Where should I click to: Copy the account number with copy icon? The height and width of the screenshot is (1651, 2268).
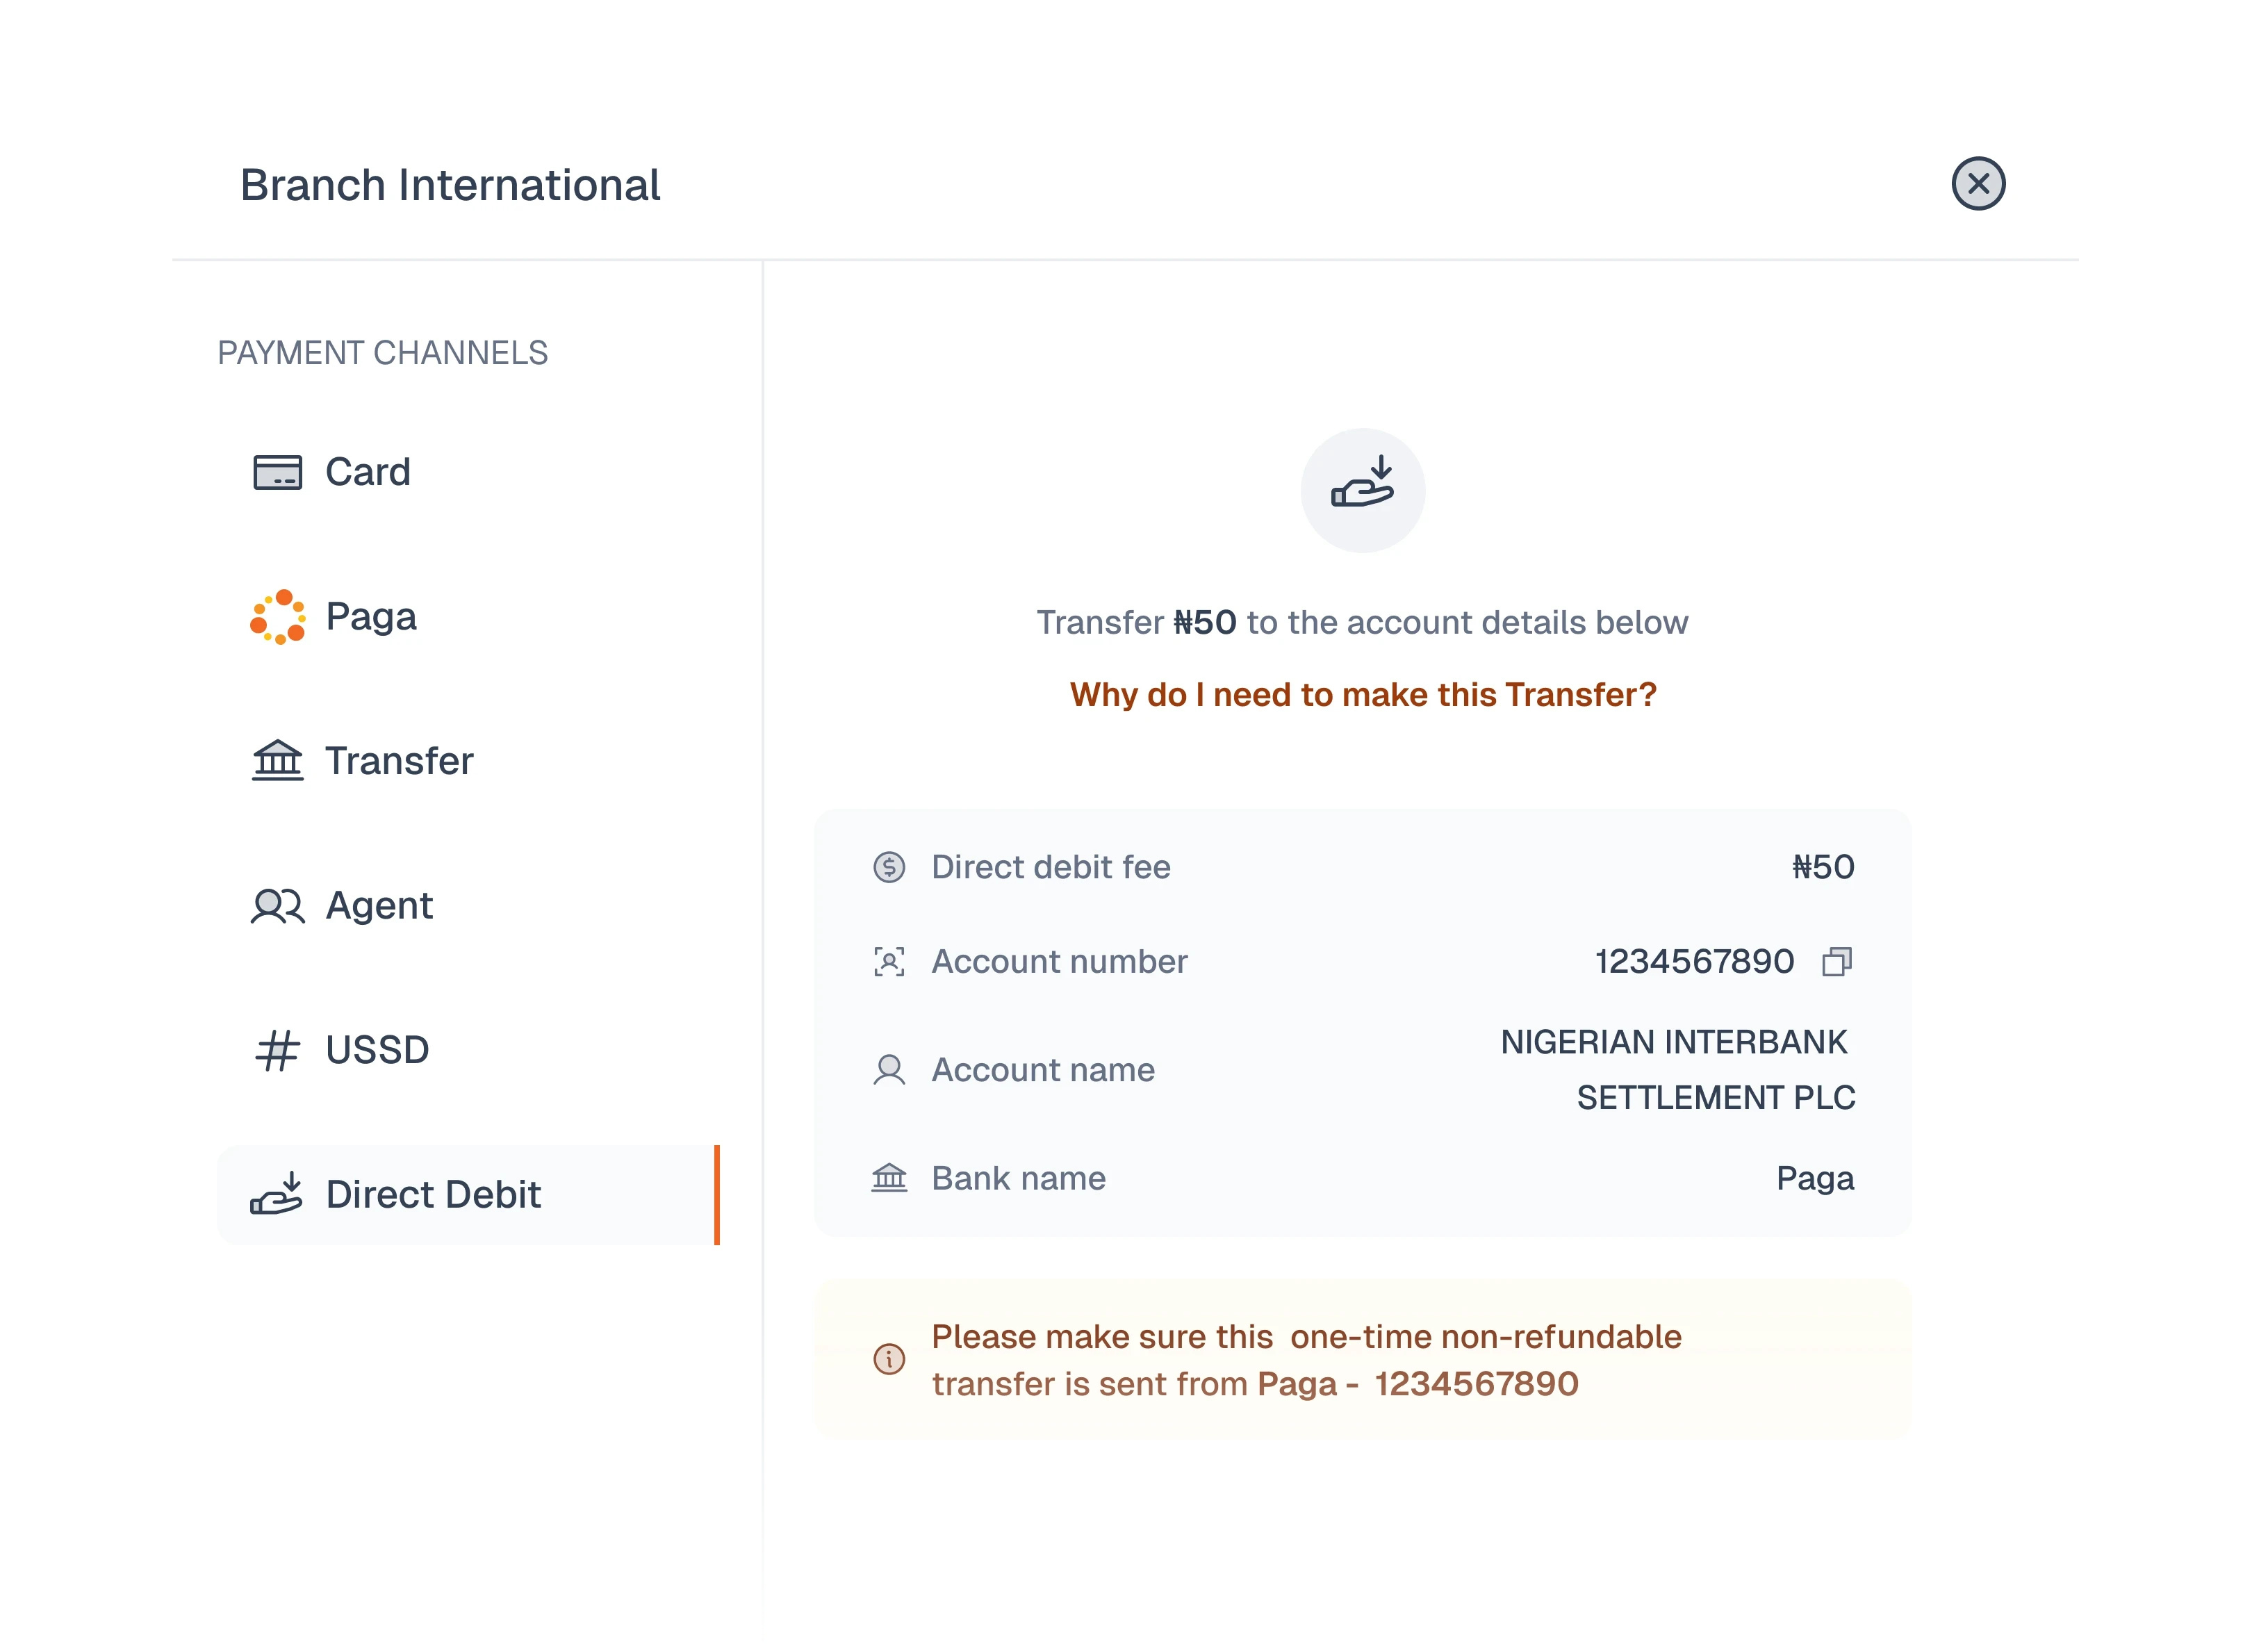coord(1836,962)
